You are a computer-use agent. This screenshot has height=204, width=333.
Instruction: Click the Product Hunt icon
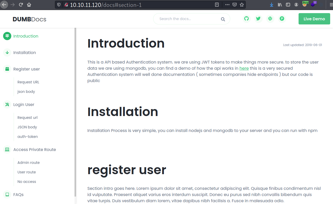point(282,19)
